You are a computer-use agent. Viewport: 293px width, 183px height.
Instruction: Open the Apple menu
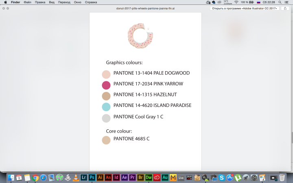(6, 2)
